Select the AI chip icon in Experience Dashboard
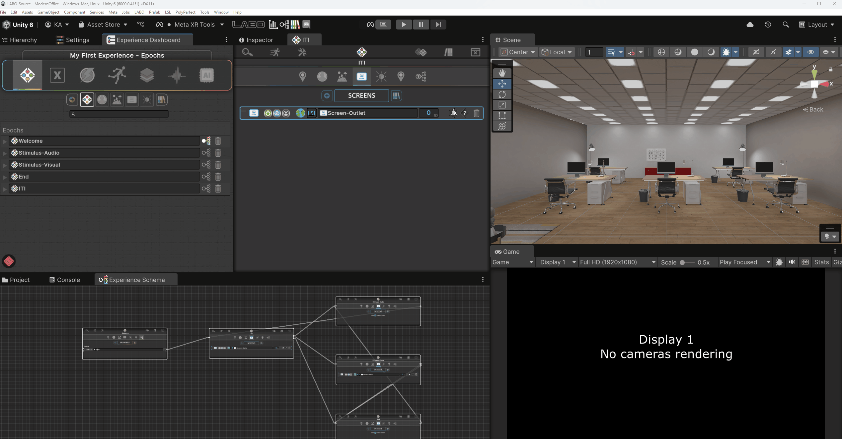 206,75
